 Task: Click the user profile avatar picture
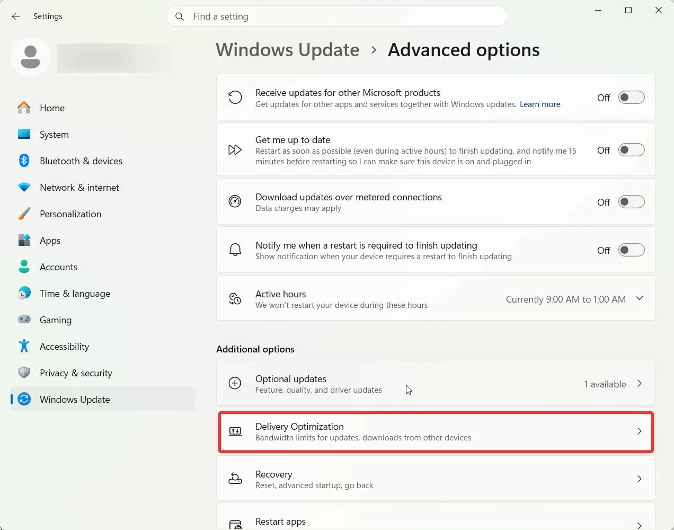pos(30,57)
